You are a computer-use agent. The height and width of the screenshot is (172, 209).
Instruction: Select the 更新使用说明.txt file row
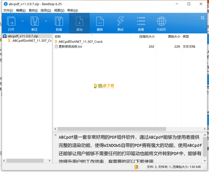[x=130, y=47]
